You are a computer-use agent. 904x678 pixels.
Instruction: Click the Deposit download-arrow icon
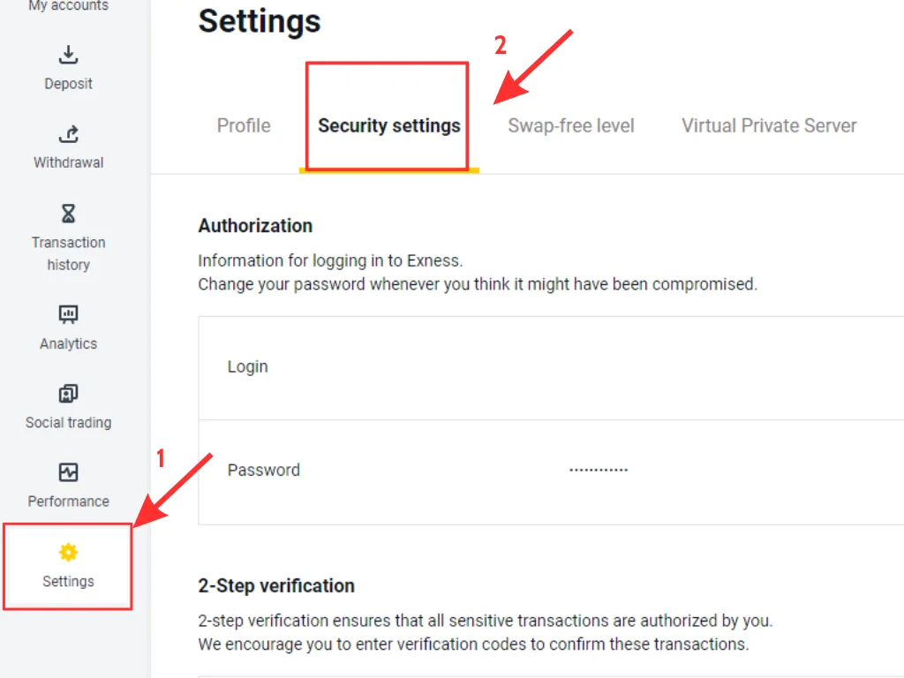pos(68,55)
